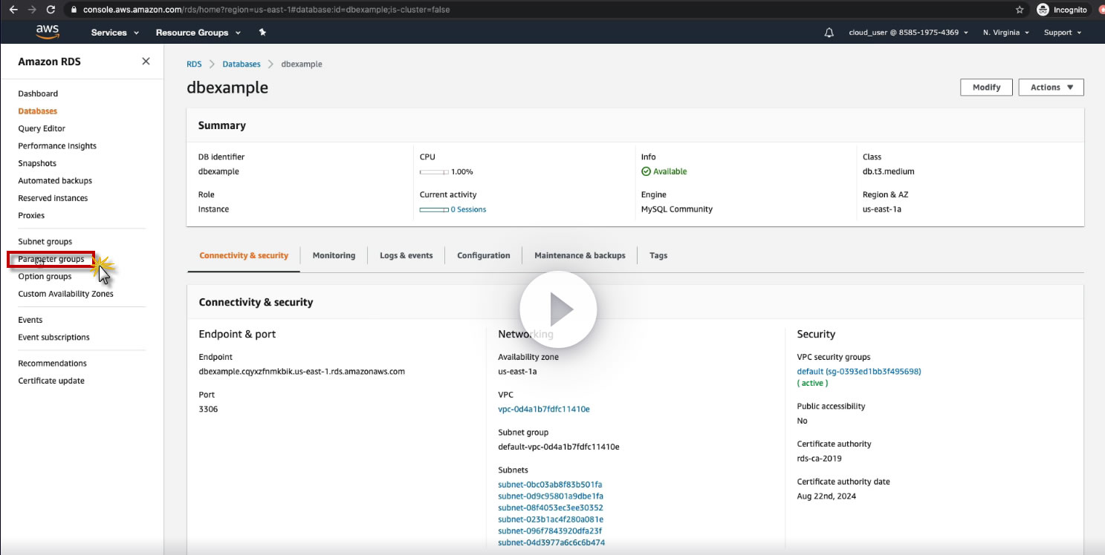
Task: Click the browser address bar URL
Action: (x=268, y=10)
